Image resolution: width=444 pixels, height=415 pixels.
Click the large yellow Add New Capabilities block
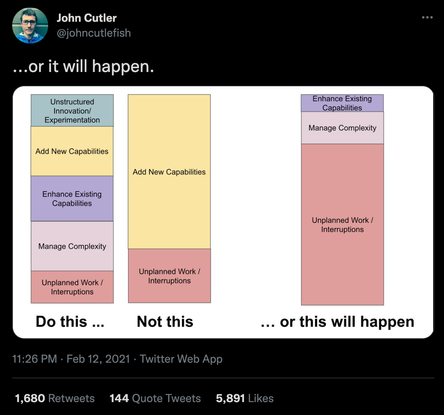click(169, 172)
